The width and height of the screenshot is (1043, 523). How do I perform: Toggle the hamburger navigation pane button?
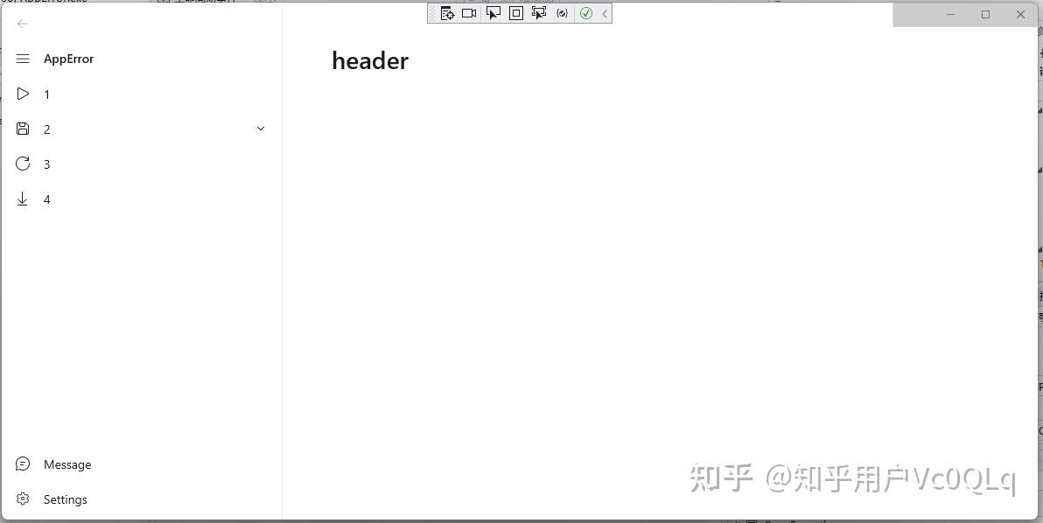[23, 59]
